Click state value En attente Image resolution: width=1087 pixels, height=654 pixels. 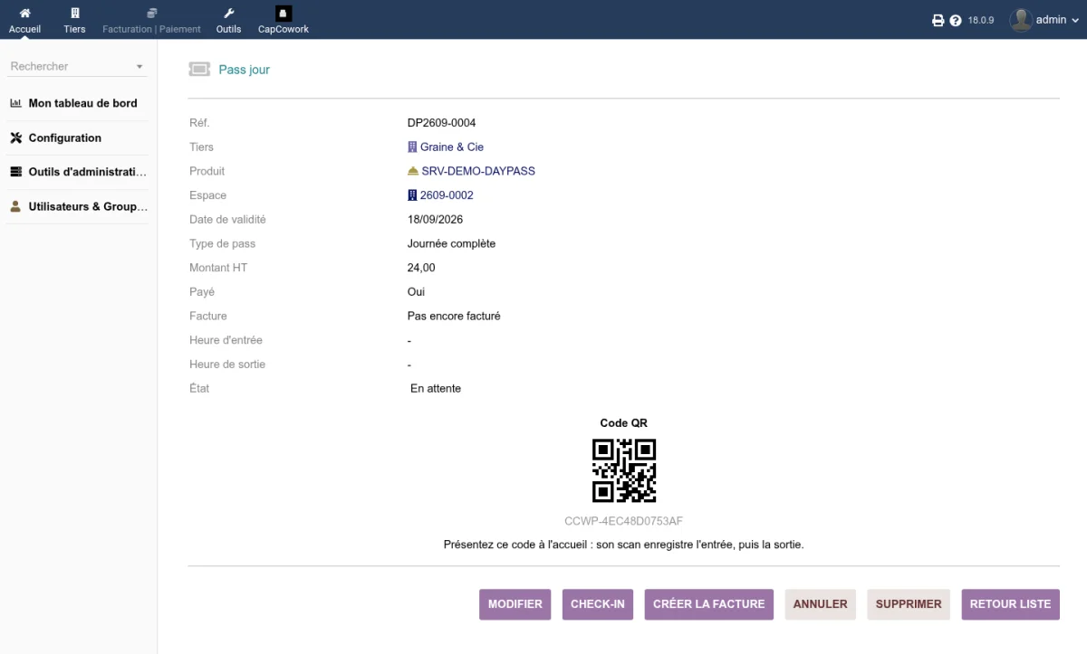(436, 388)
